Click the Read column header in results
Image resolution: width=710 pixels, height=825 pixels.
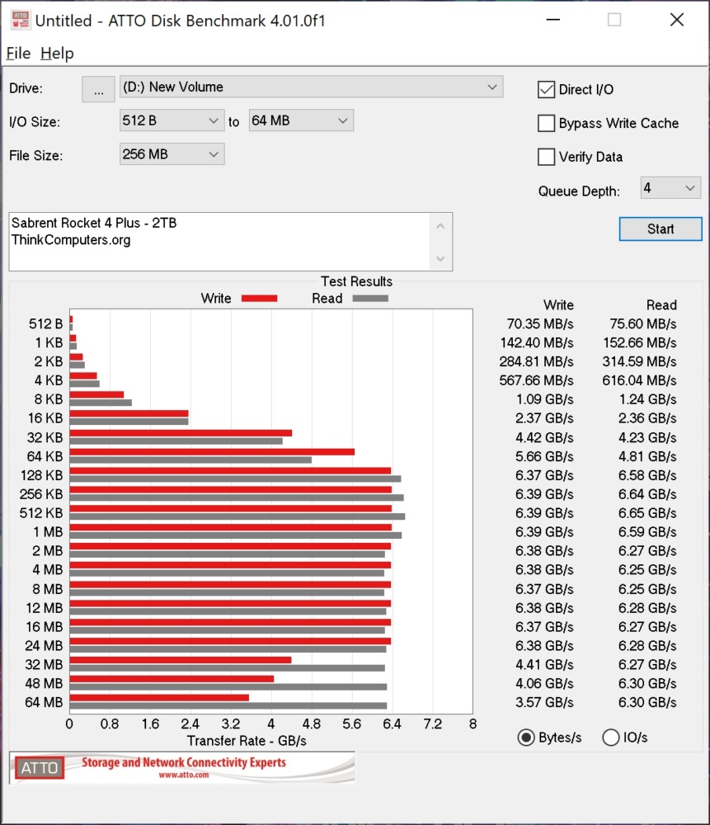pos(661,305)
